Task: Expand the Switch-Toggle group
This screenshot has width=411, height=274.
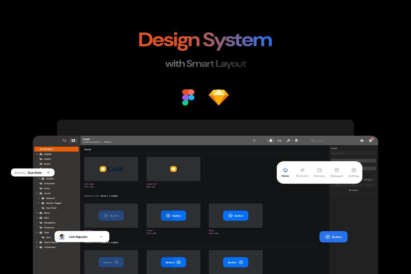Action: pyautogui.click(x=39, y=203)
